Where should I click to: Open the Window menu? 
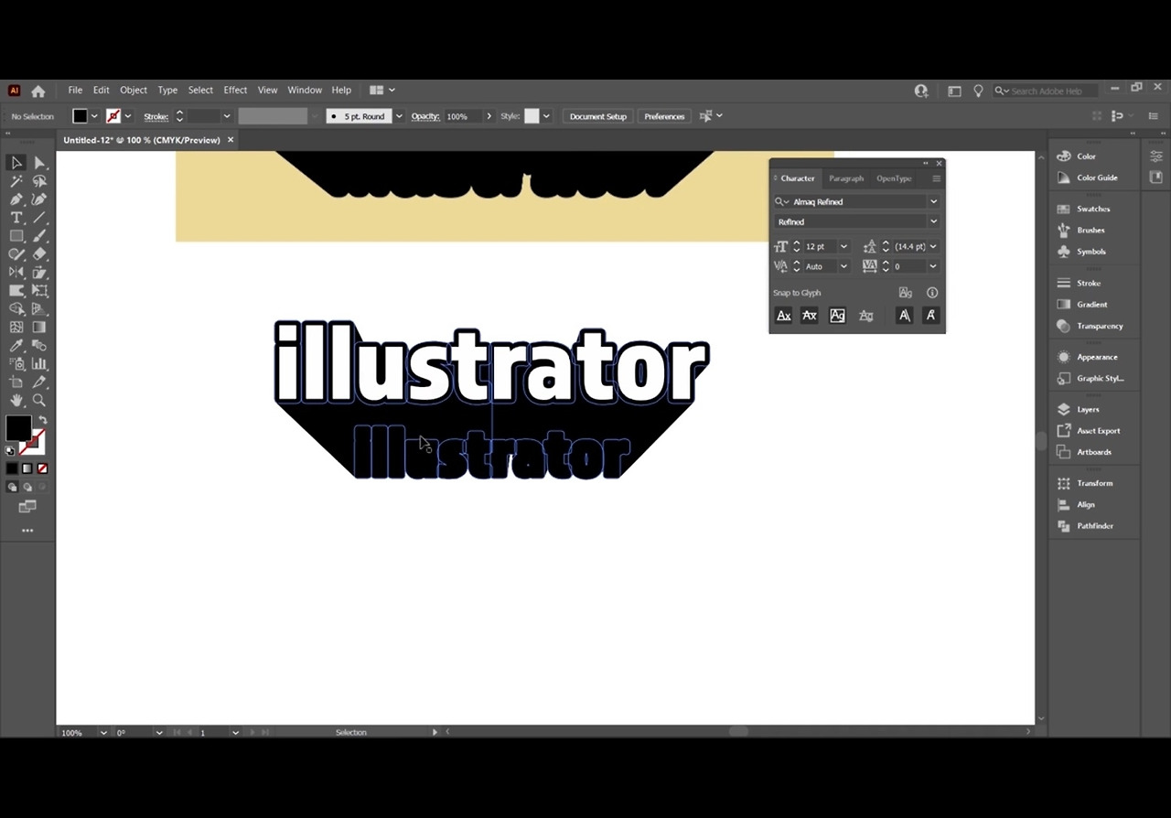(x=305, y=91)
